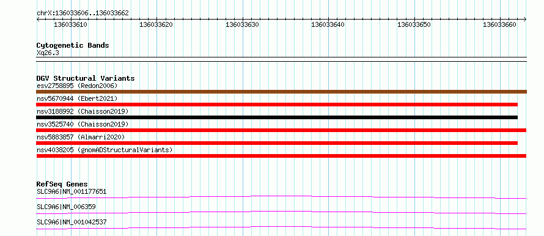Screen dimensions: 544x236
Task: Click the ruler tick label 136033620
Action: 156,25
